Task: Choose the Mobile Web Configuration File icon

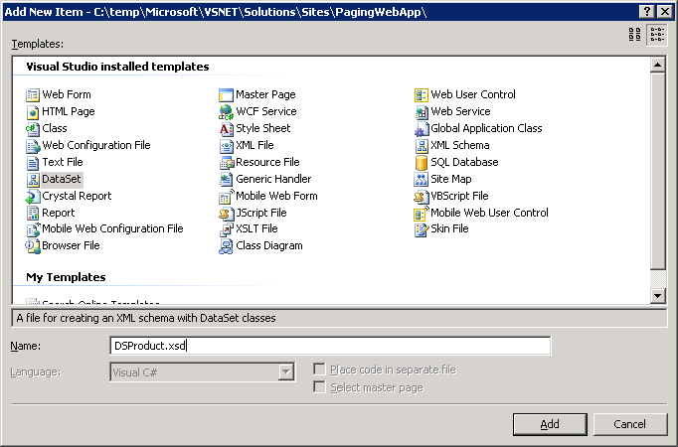Action: pos(33,228)
